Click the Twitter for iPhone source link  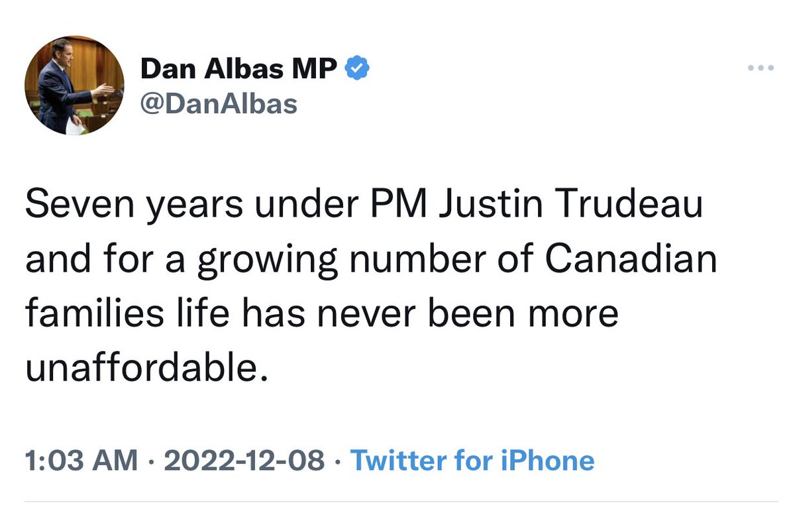pos(472,460)
